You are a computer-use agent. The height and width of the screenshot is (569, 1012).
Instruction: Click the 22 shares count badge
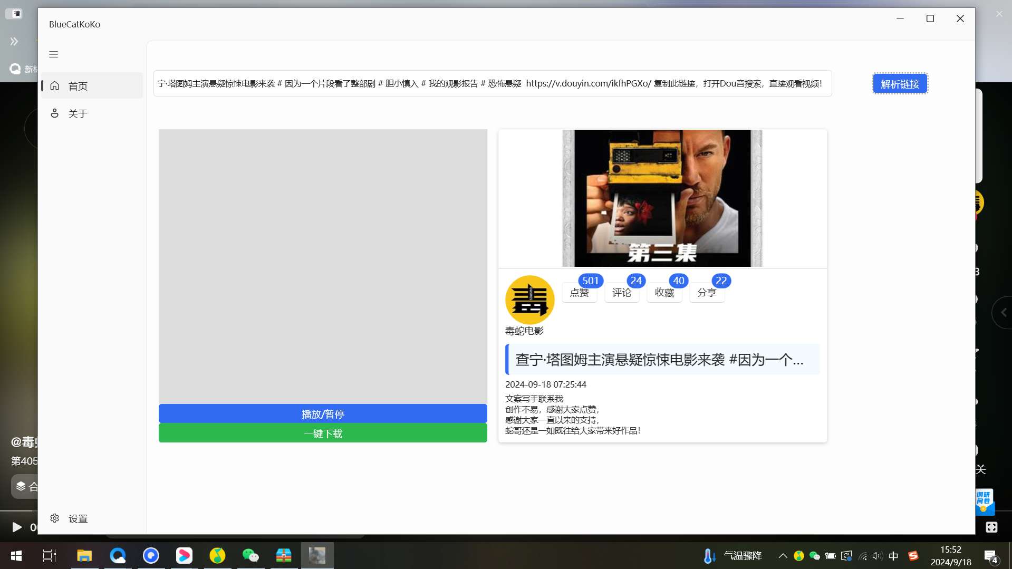click(x=721, y=281)
